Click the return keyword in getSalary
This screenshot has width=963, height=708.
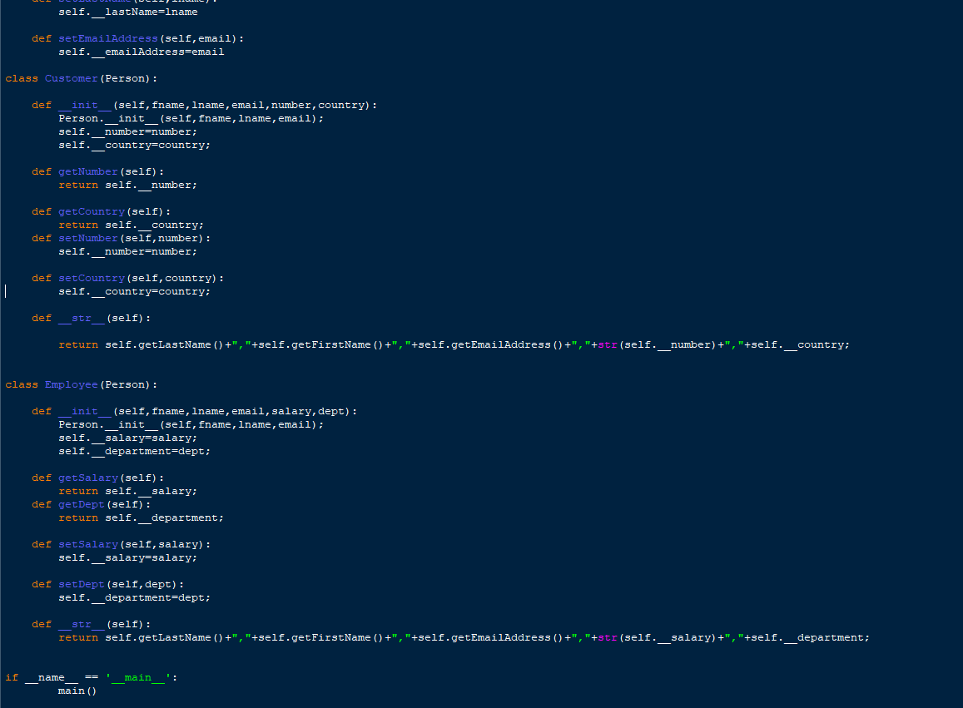(77, 490)
